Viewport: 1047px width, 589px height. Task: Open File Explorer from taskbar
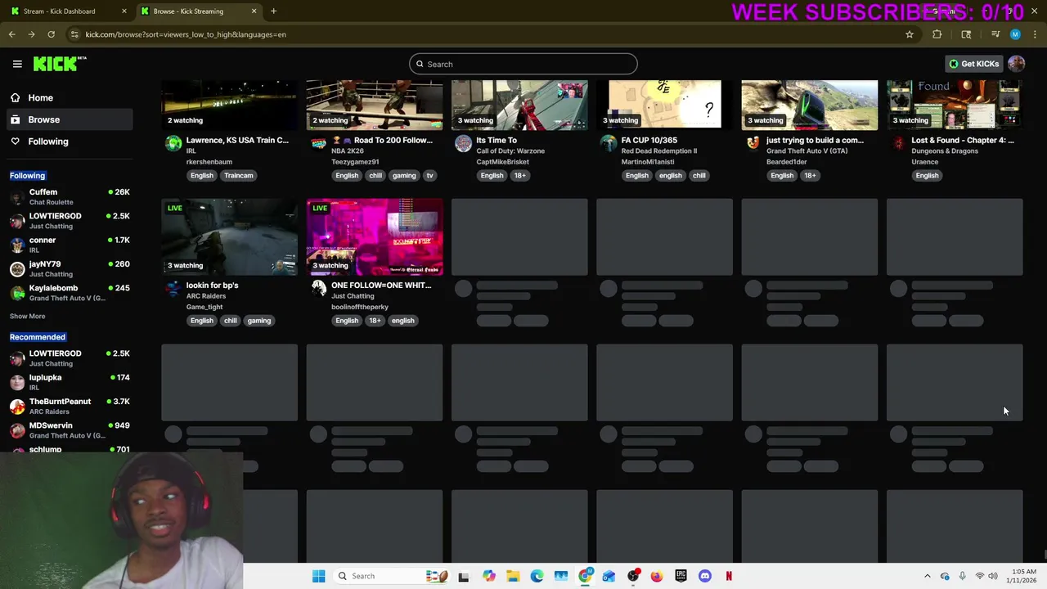pyautogui.click(x=513, y=576)
